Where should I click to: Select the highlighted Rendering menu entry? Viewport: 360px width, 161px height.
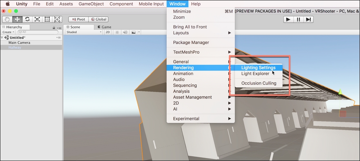click(x=201, y=68)
